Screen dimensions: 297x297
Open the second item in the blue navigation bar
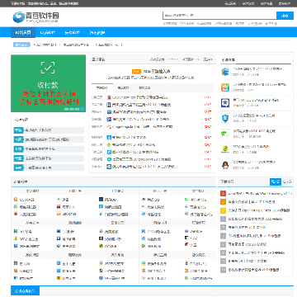[48, 32]
